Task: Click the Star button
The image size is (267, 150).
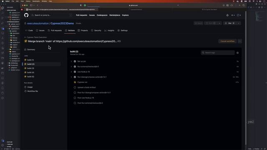Action: point(230,23)
